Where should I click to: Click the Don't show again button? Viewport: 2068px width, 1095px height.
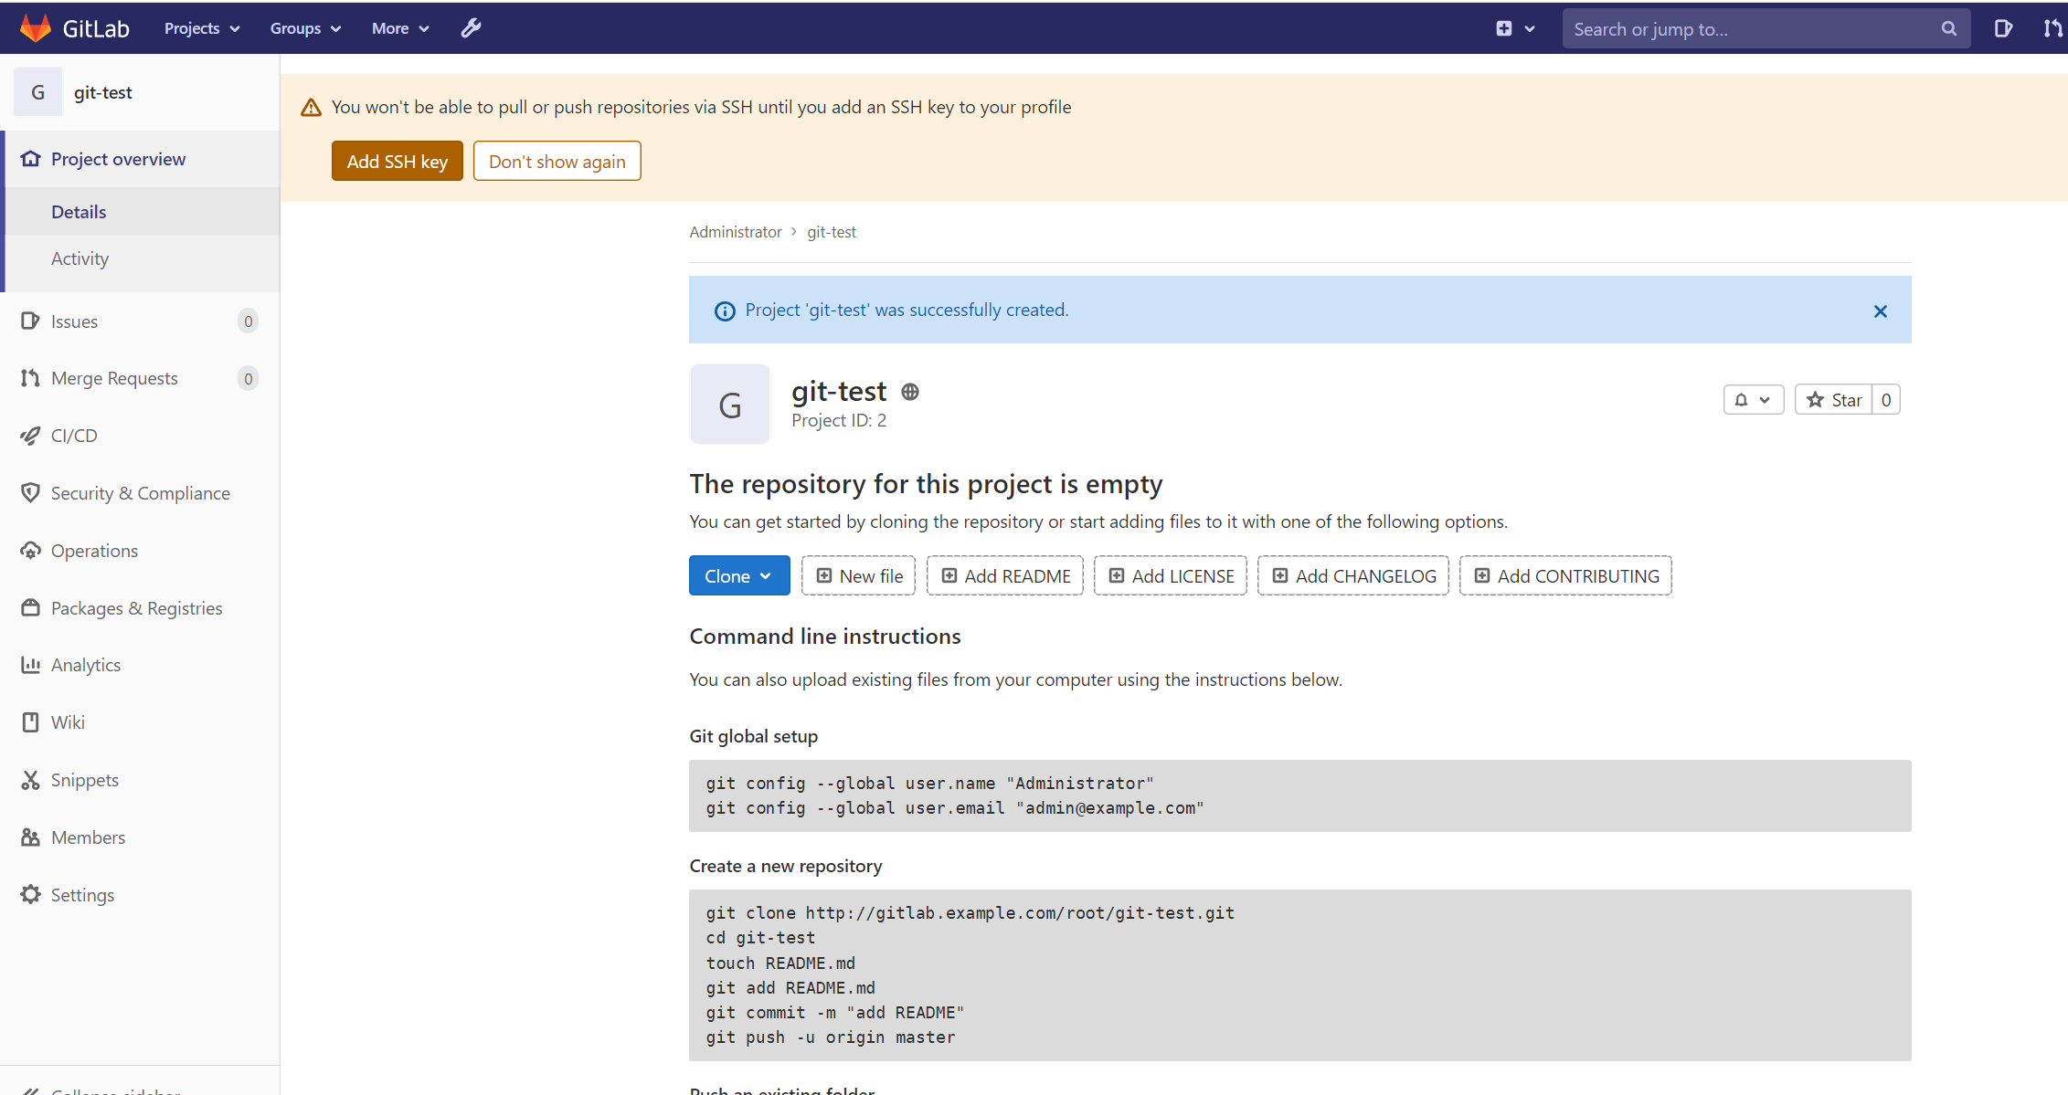[557, 161]
